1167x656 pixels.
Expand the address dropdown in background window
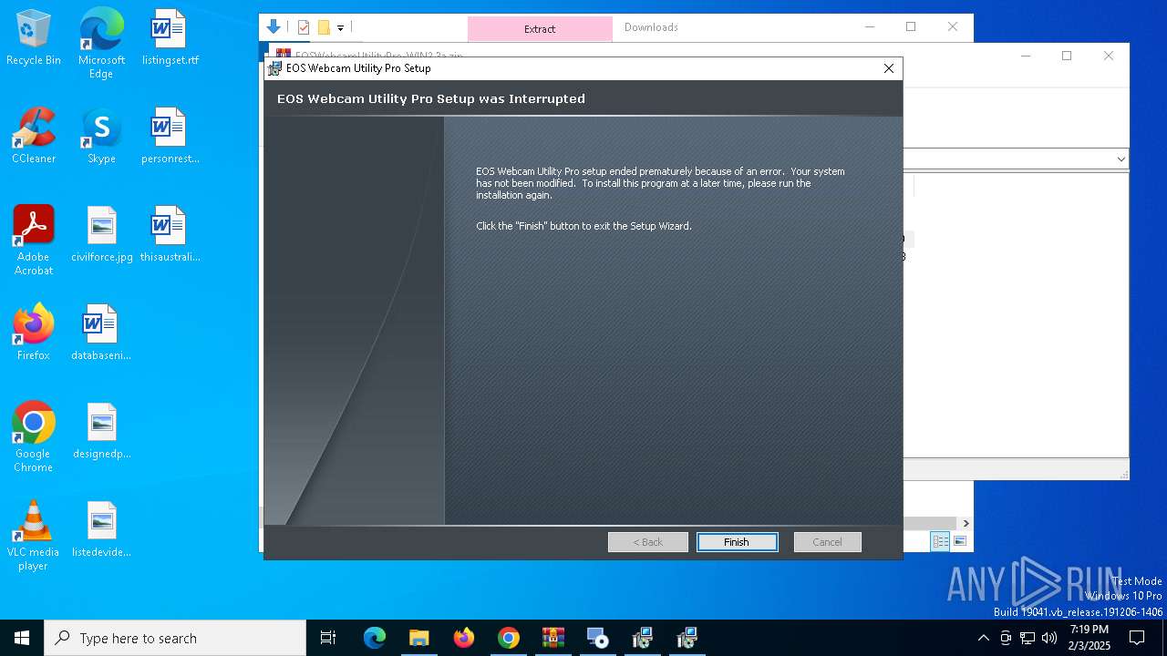click(1121, 159)
